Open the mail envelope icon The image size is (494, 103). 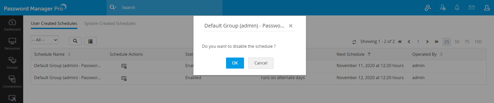pos(471,8)
